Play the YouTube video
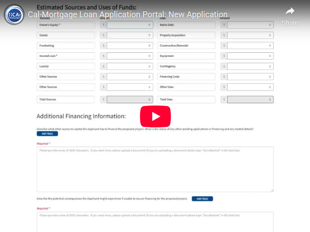310x232 pixels. coord(155,116)
